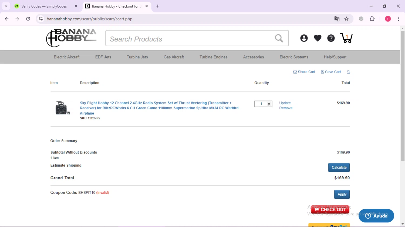Open the Sky Flight Hobby radio system product link
The width and height of the screenshot is (405, 227).
pos(159,108)
